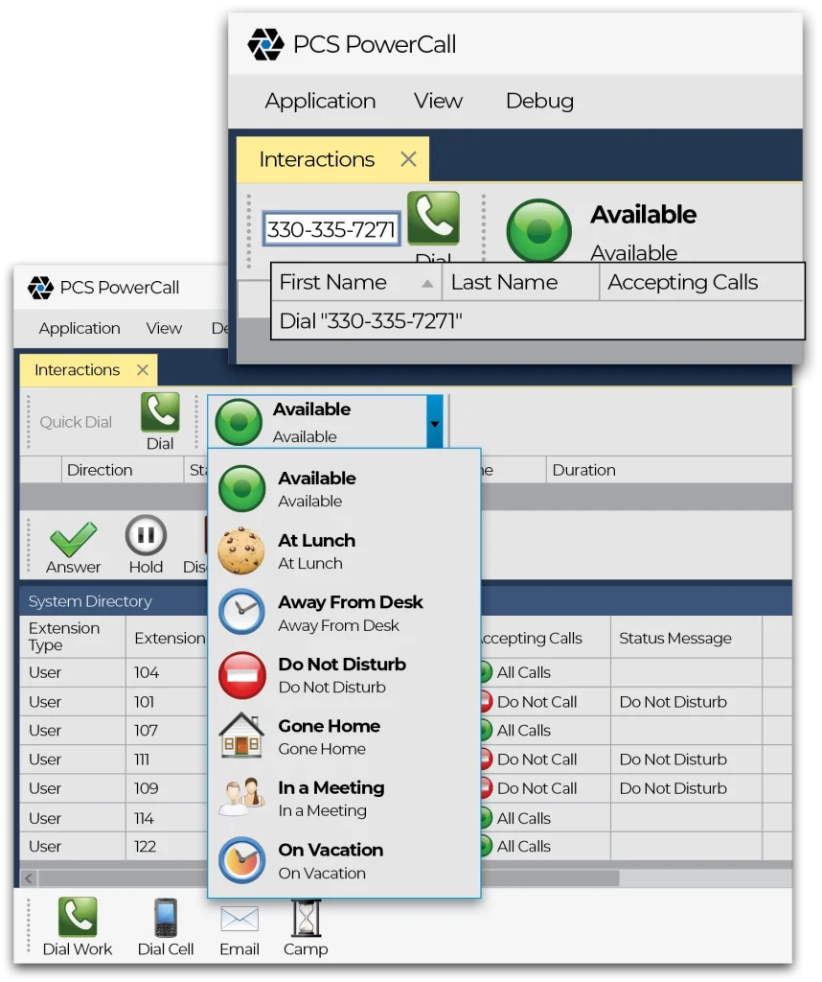
Task: Open the Debug menu in the front window
Action: pyautogui.click(x=540, y=101)
